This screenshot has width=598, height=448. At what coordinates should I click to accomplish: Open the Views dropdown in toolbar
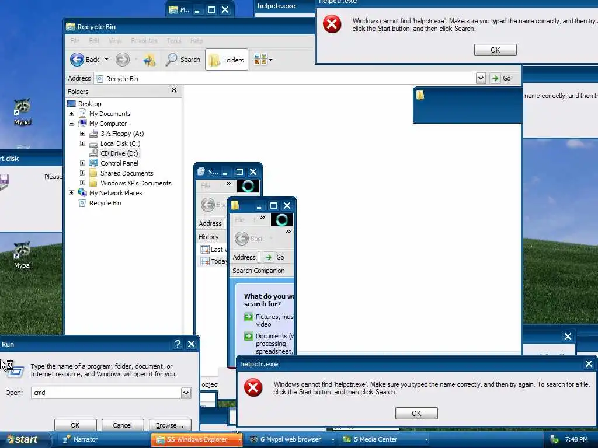(263, 60)
